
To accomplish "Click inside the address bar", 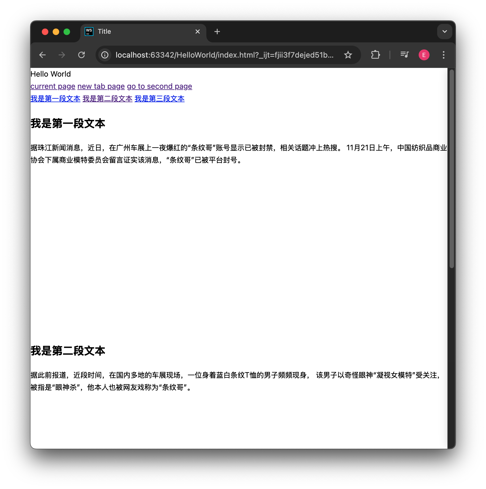I will tap(217, 55).
